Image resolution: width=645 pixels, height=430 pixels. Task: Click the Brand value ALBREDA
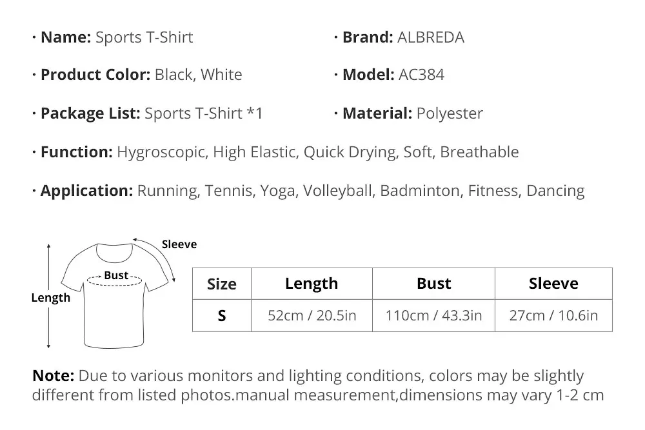pyautogui.click(x=431, y=37)
